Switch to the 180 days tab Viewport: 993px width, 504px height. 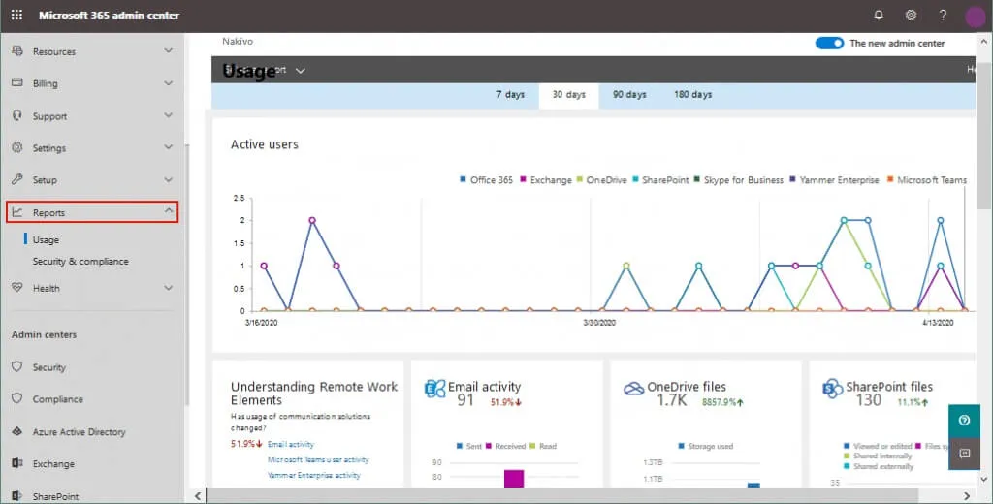(x=692, y=95)
